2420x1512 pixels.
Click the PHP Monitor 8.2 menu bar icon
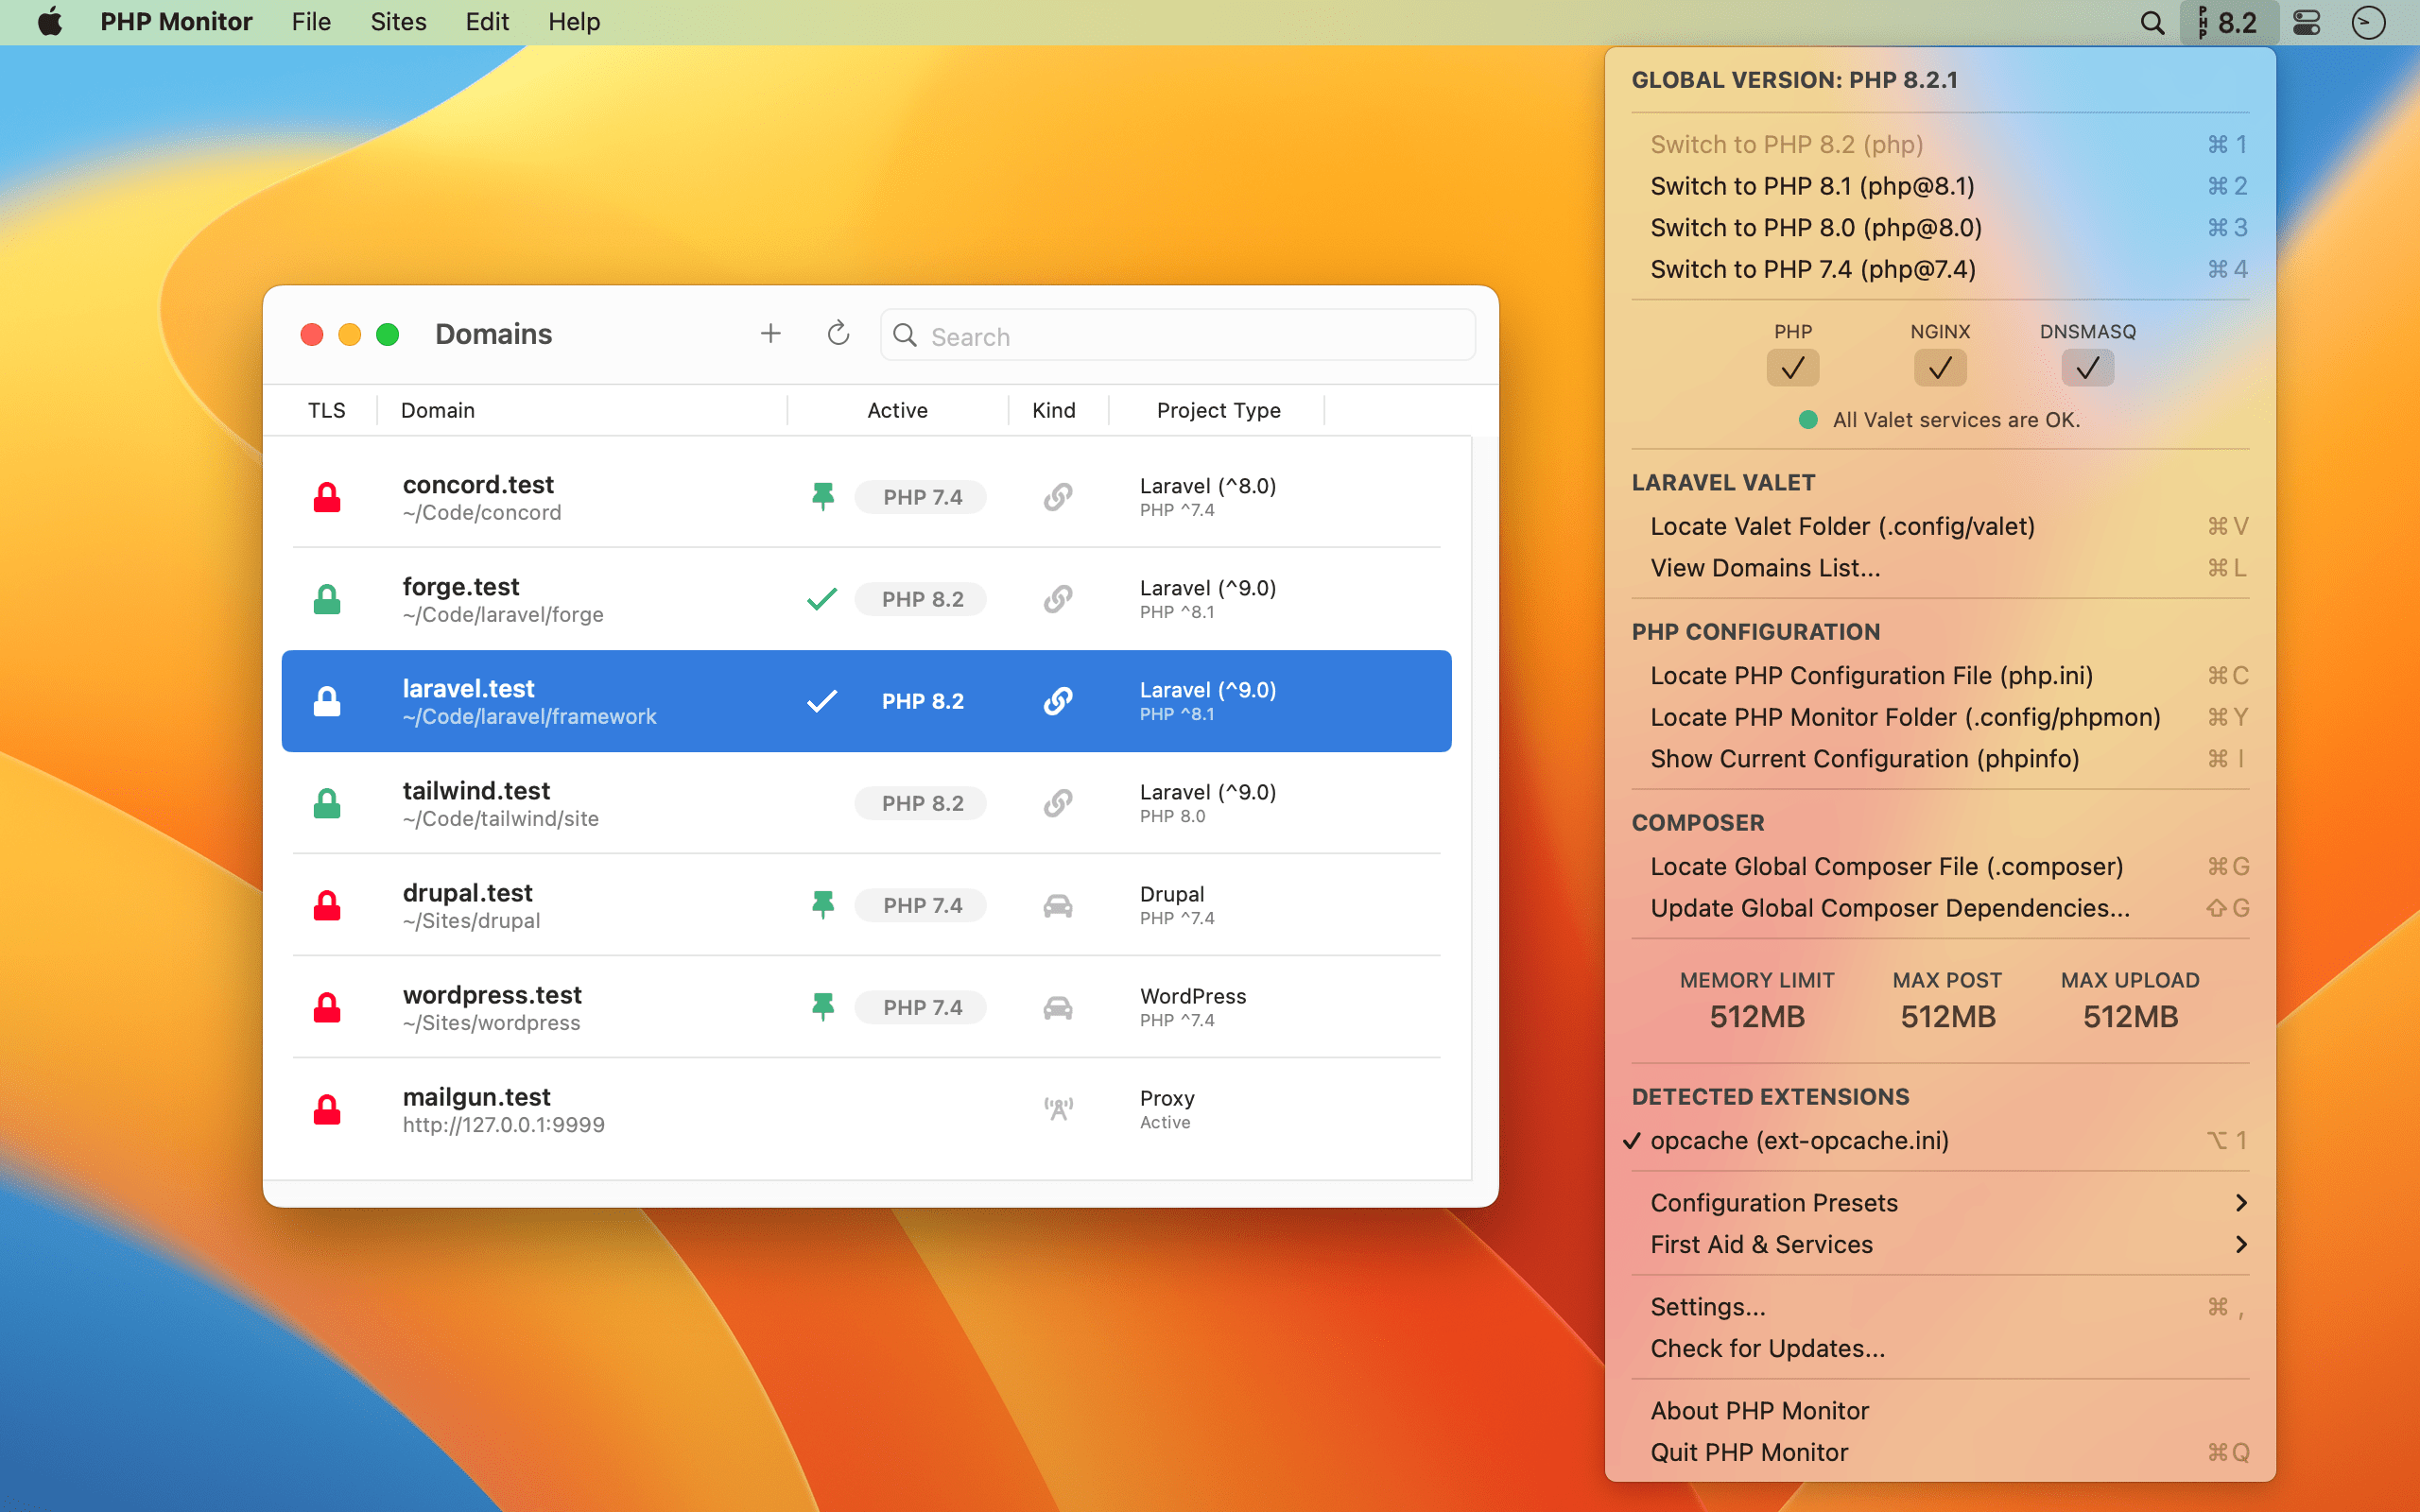click(2228, 22)
